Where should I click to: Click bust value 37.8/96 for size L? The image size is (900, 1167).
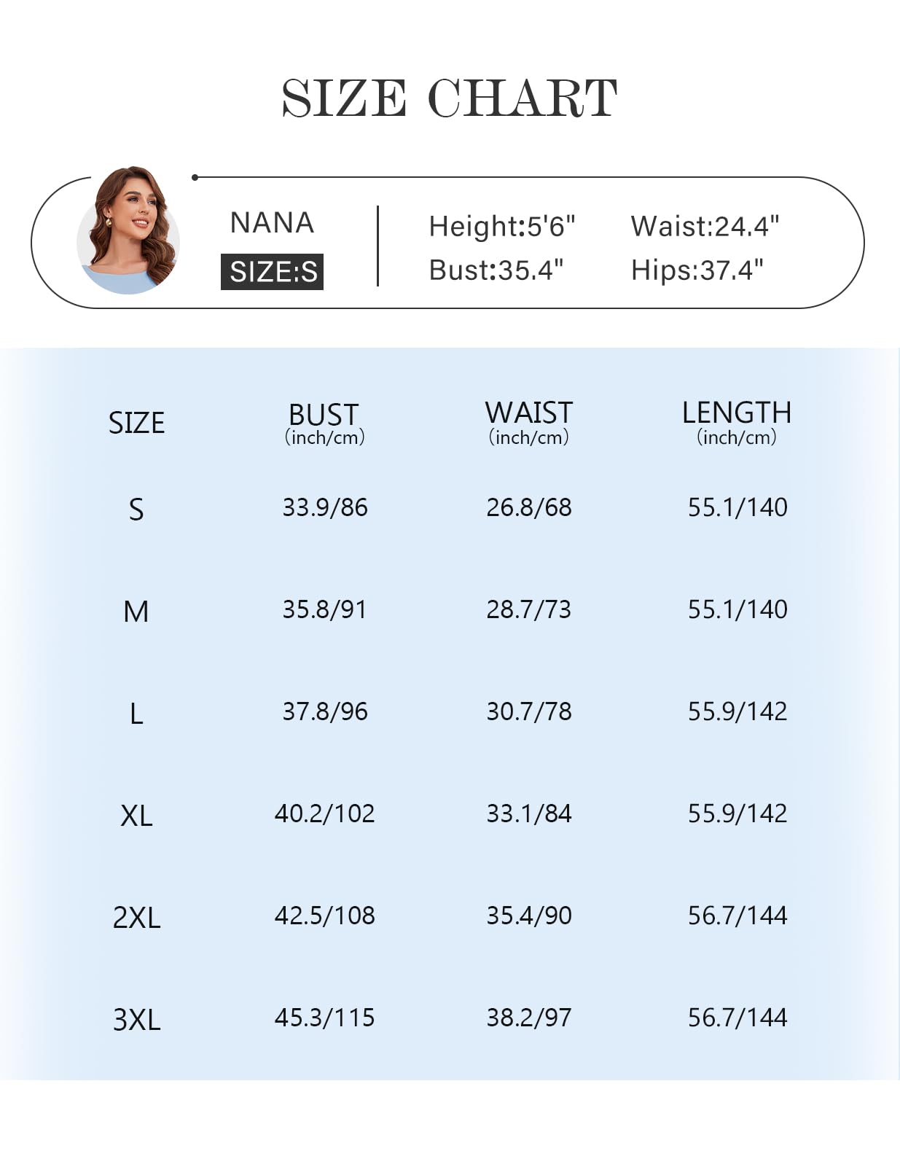click(325, 711)
